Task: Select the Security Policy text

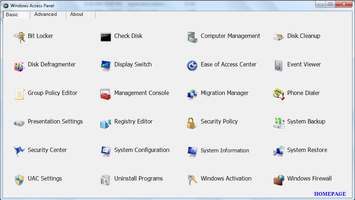Action: click(x=219, y=121)
